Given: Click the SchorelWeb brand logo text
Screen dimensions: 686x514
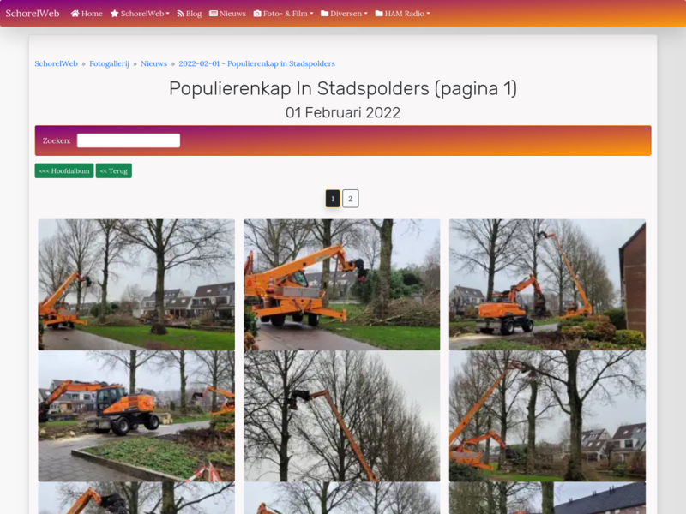Looking at the screenshot, I should (x=33, y=14).
